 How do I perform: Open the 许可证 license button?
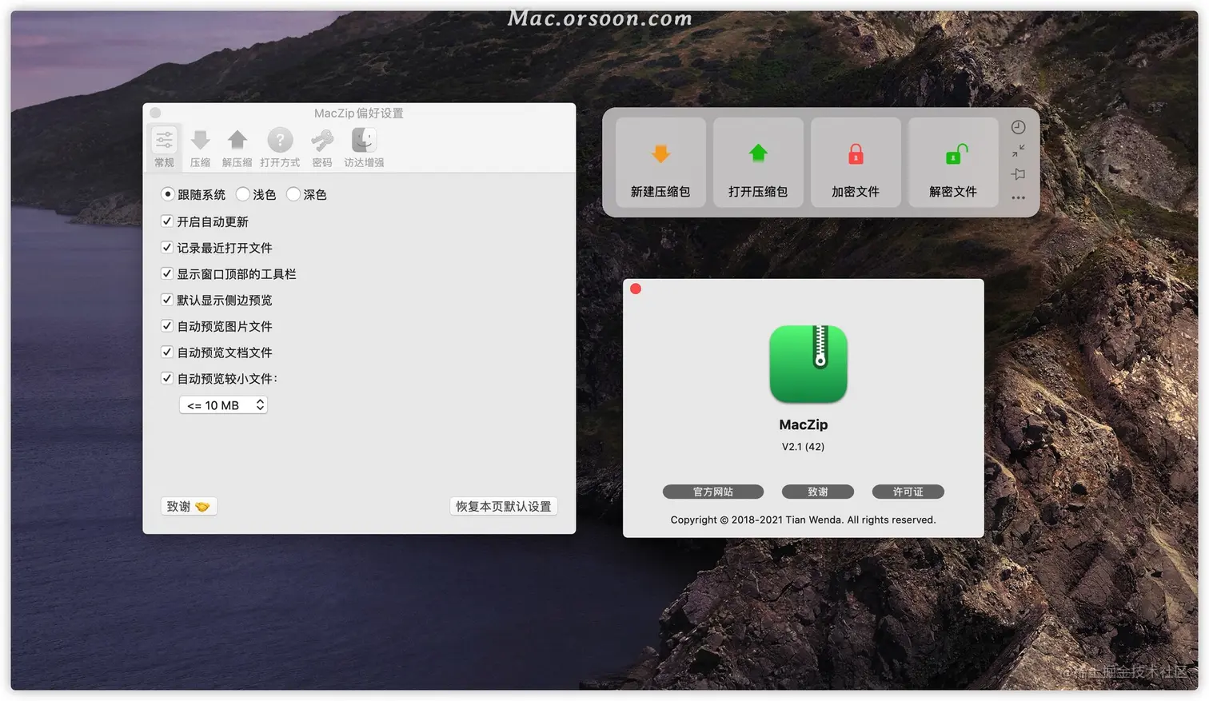pos(908,492)
